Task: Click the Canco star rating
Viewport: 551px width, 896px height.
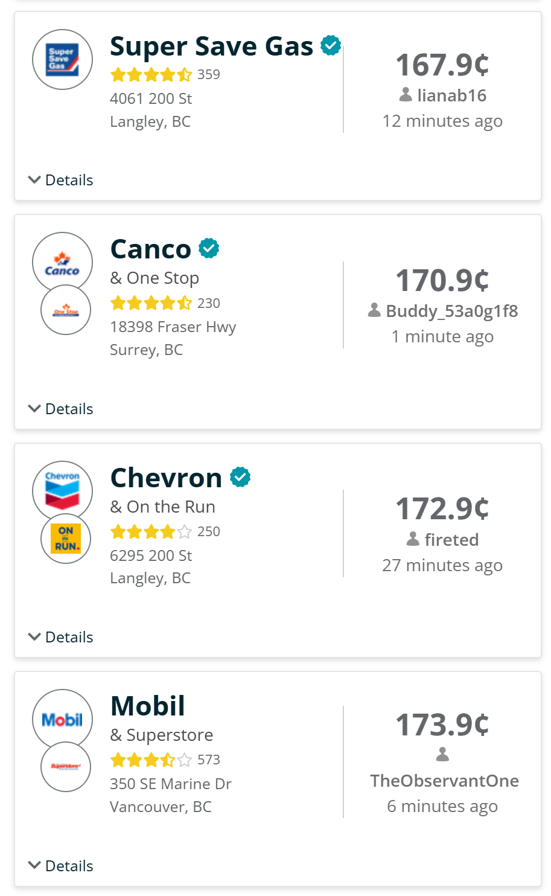Action: pos(151,303)
